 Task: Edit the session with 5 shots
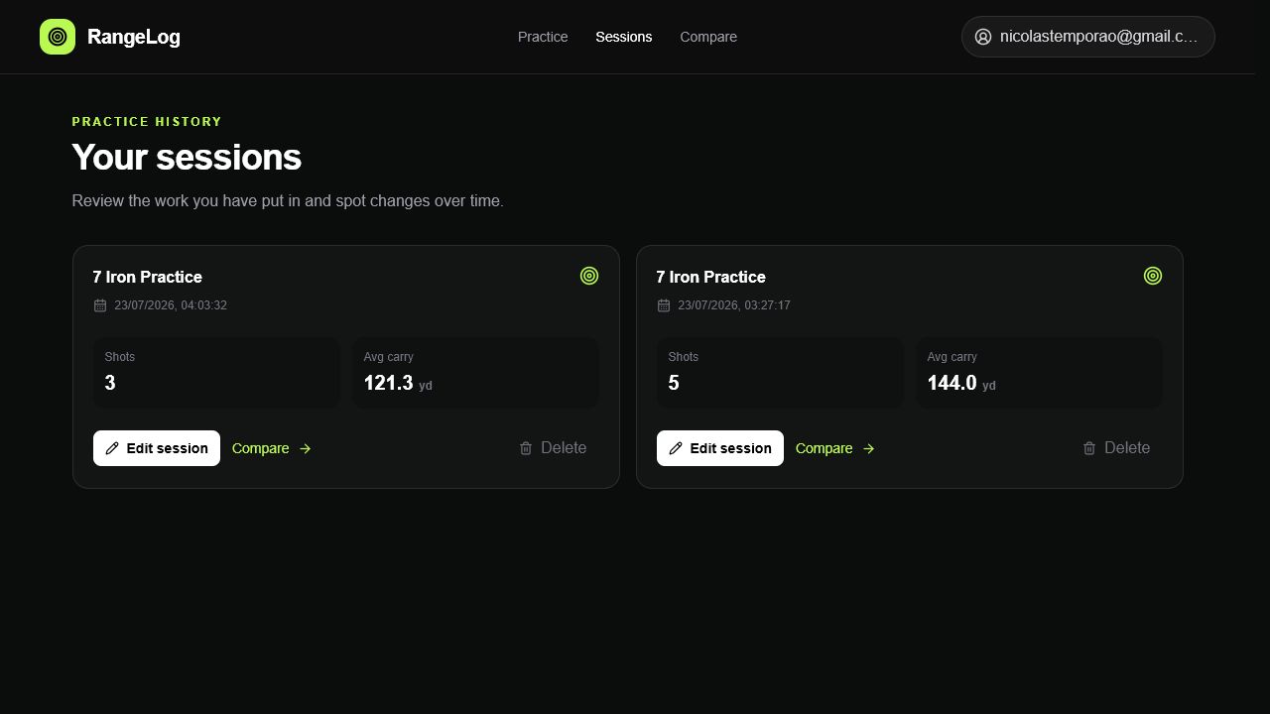[x=720, y=448]
